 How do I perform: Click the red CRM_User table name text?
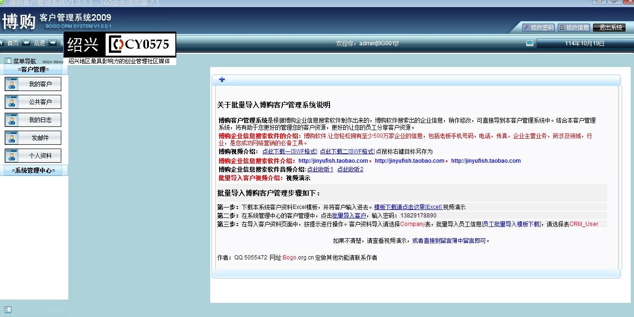click(x=584, y=224)
